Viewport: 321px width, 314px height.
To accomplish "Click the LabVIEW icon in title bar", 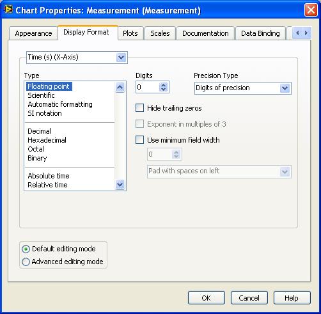I will (8, 10).
